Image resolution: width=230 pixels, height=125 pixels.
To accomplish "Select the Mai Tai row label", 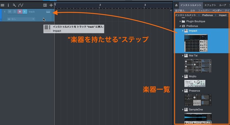I will click(193, 55).
